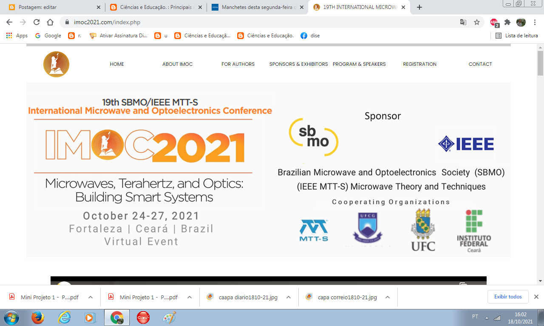This screenshot has height=326, width=544.
Task: Launch Firefox from the taskbar
Action: [x=38, y=318]
